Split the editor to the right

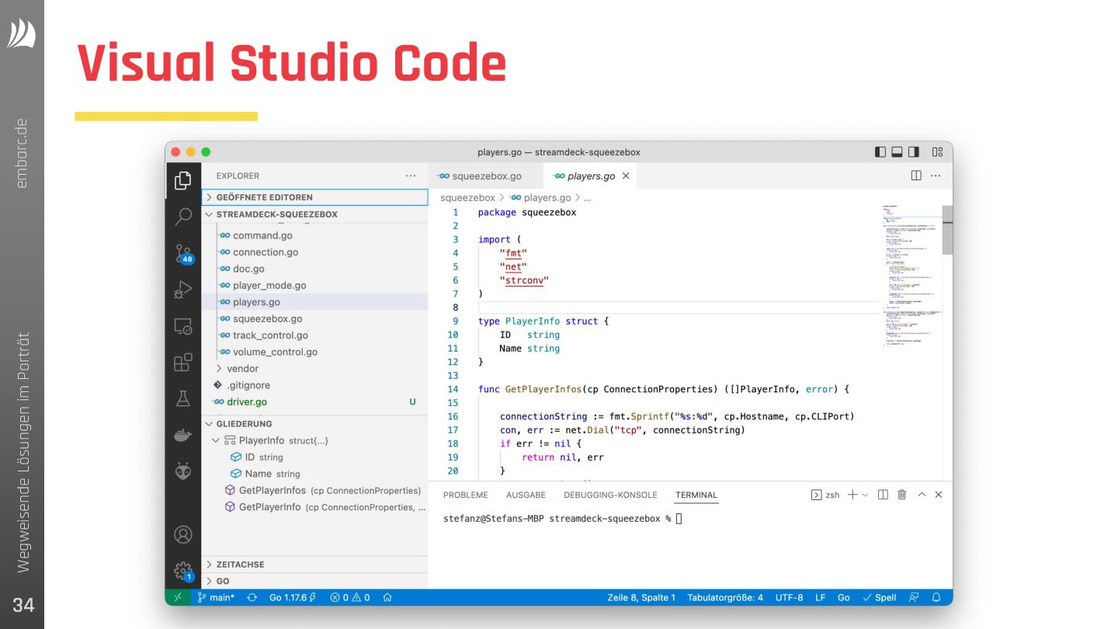point(916,175)
